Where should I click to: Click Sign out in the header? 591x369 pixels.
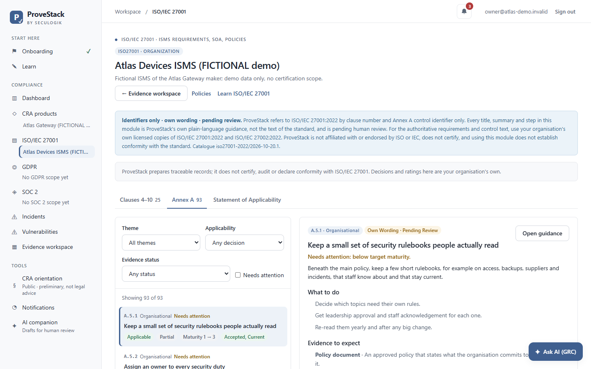(x=565, y=12)
